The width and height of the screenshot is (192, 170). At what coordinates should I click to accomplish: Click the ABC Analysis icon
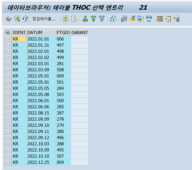[x=149, y=19]
